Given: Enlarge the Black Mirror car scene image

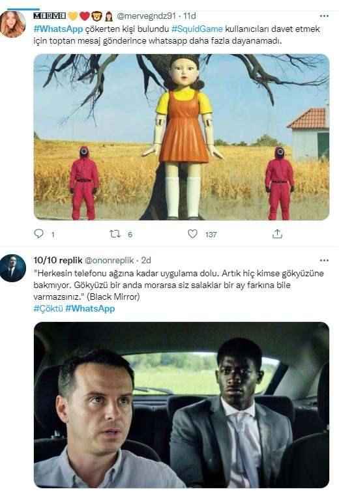Looking at the screenshot, I should 181,405.
